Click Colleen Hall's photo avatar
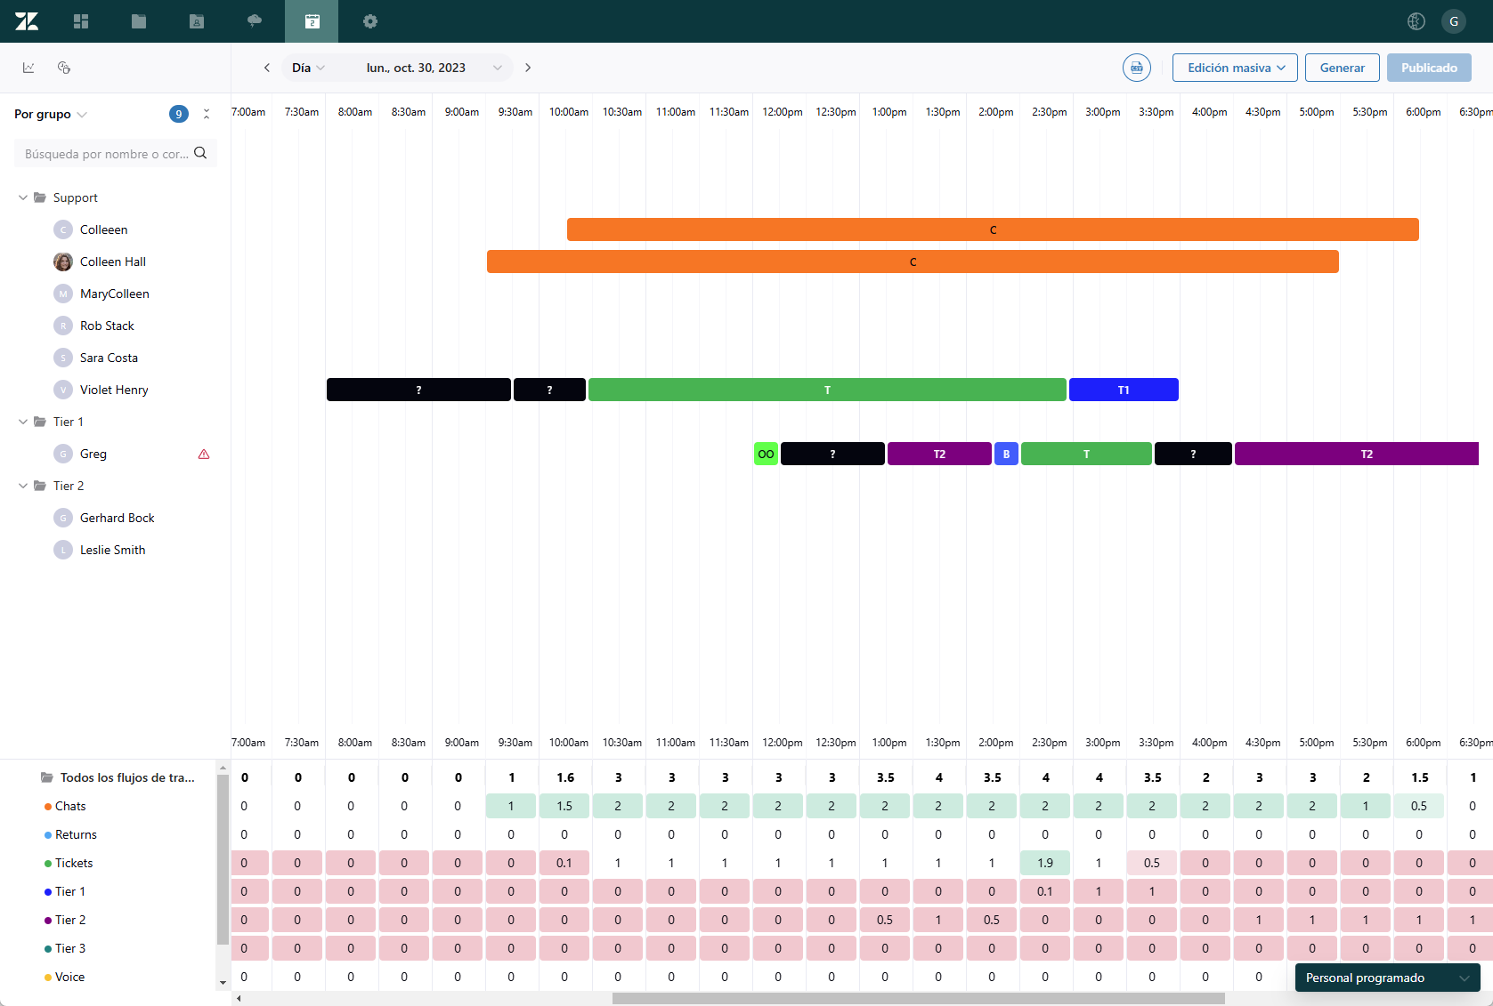This screenshot has height=1006, width=1493. 63,262
